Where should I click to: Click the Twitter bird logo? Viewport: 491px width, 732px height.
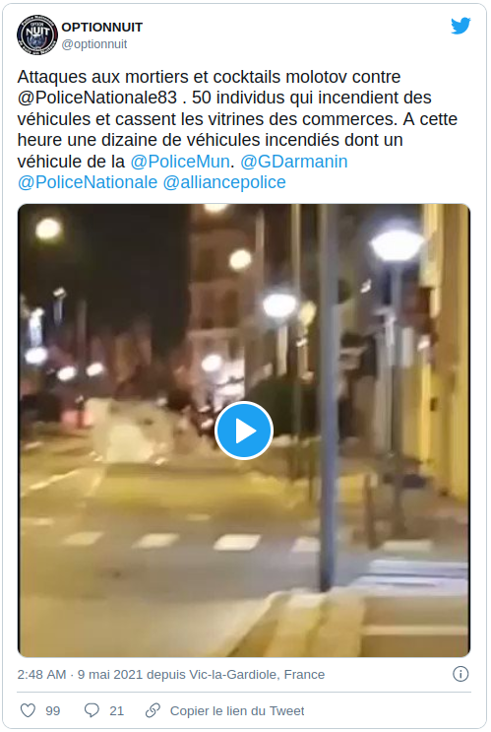pos(460,27)
